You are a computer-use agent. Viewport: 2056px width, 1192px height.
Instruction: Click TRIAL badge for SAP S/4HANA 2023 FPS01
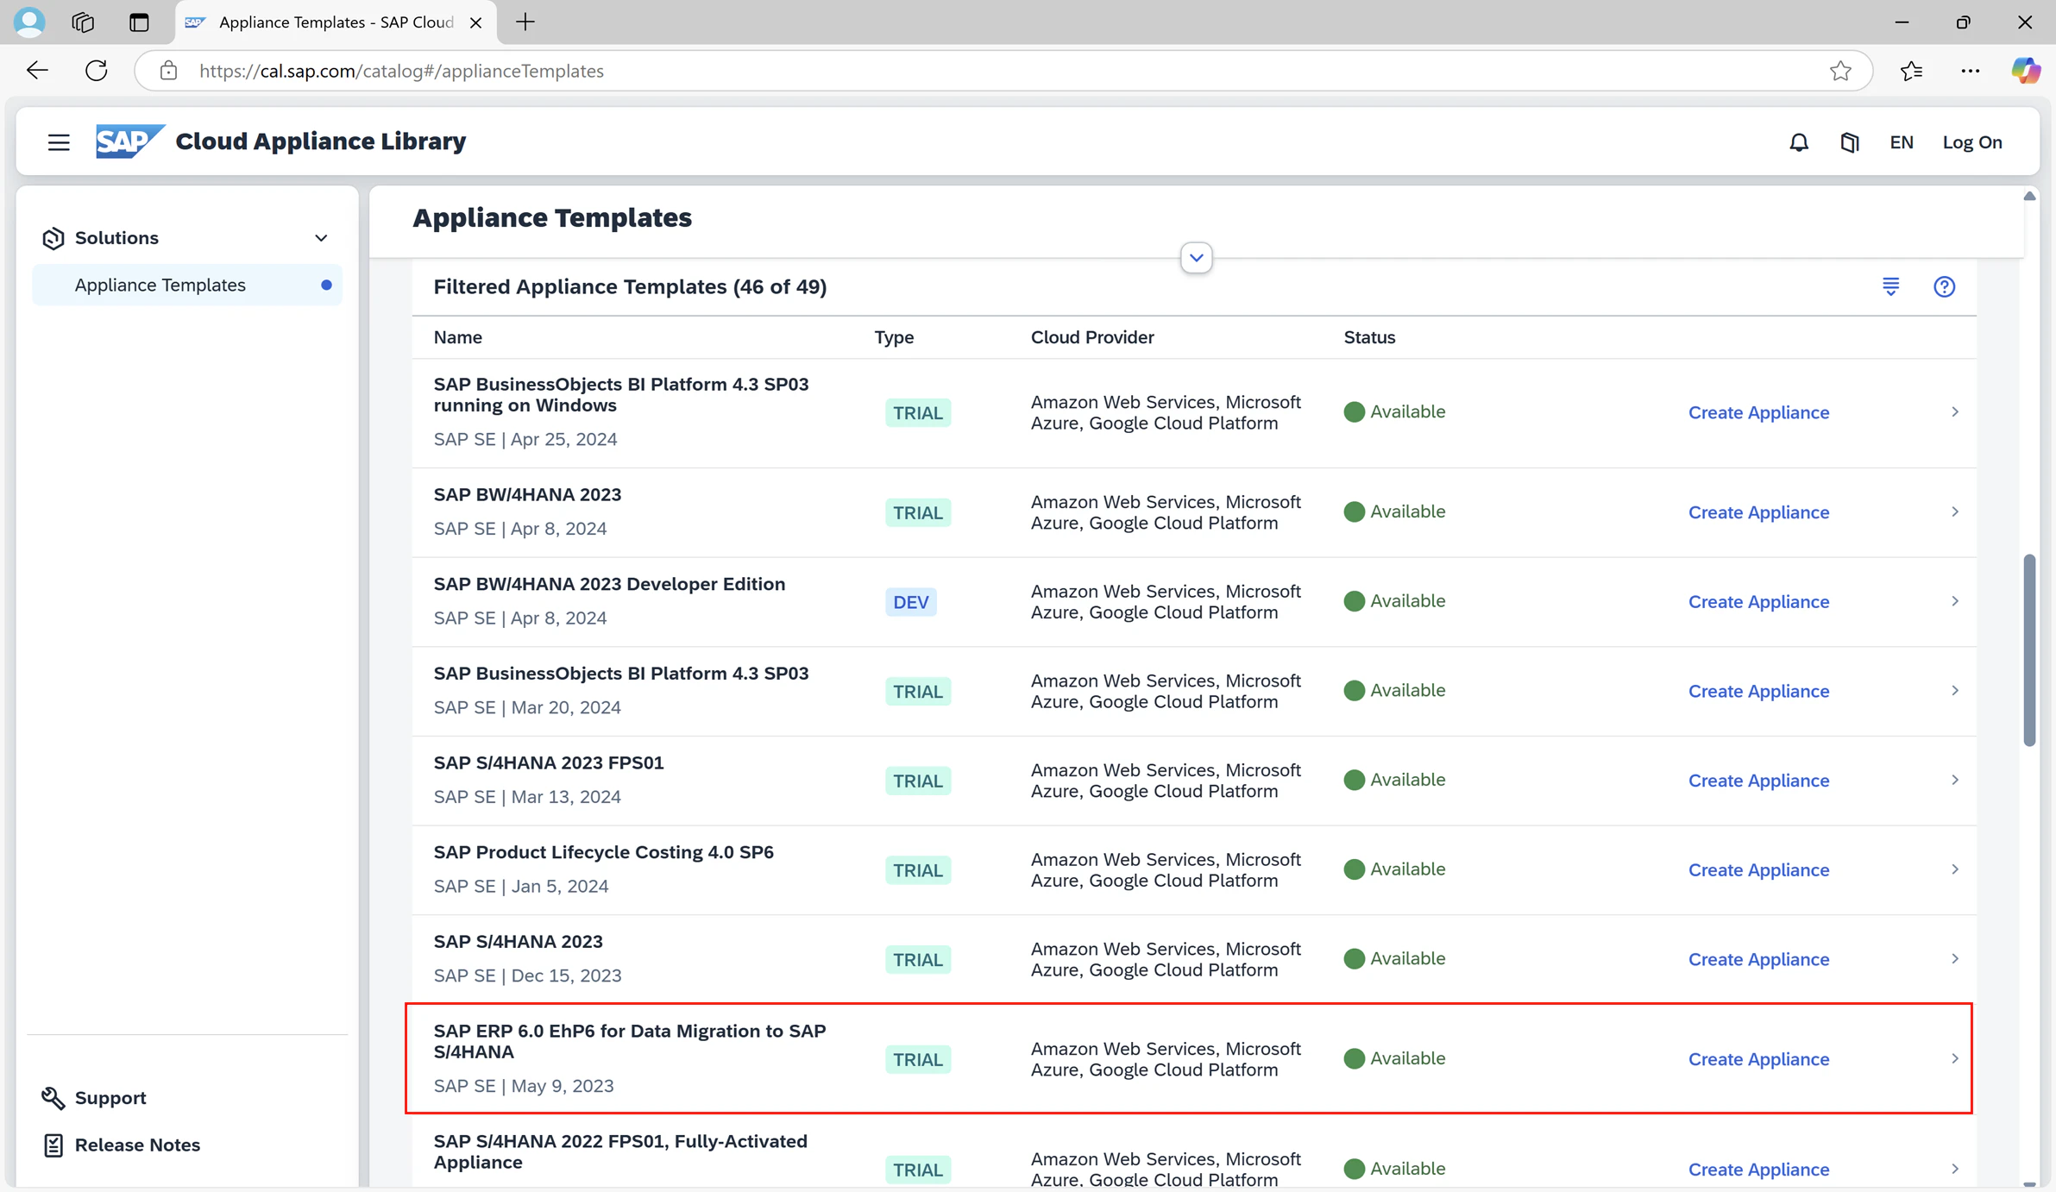point(917,781)
